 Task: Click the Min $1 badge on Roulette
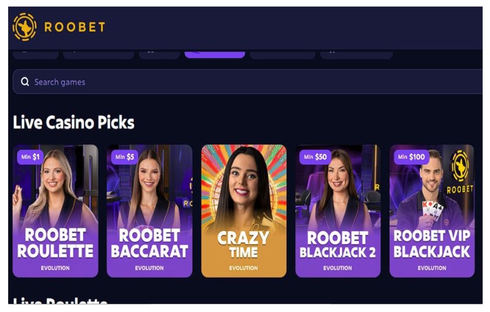coord(30,157)
